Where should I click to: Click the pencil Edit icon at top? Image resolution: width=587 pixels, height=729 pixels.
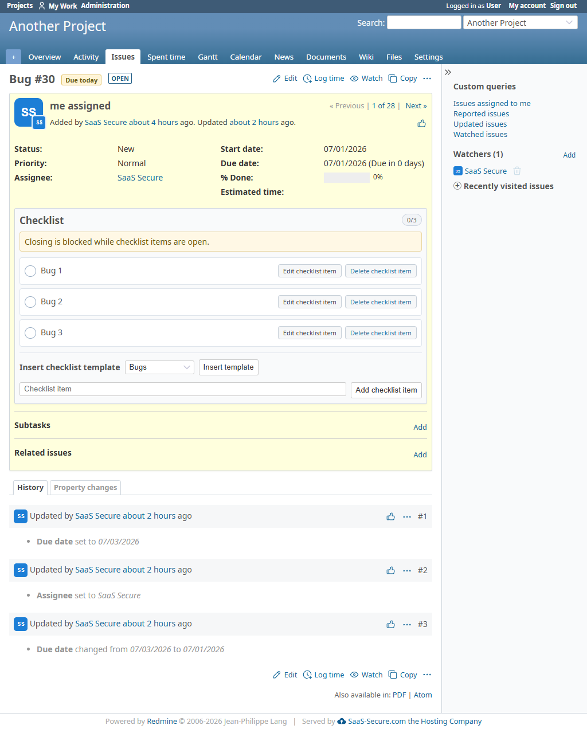277,79
